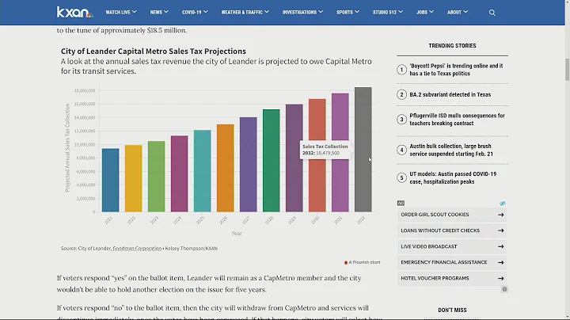Screen dimensions: 570x320
Task: Select the 2028 dark green chart bar
Action: point(272,160)
